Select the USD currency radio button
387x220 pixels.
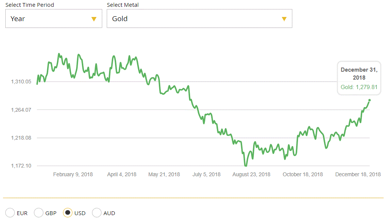68,213
